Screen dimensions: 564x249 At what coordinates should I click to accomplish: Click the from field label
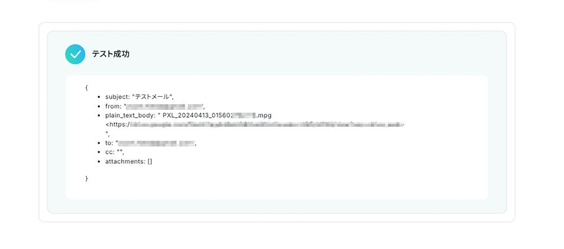(x=114, y=106)
